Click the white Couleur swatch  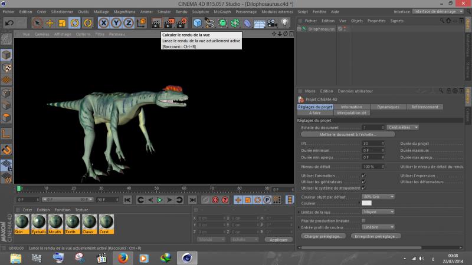click(x=366, y=203)
